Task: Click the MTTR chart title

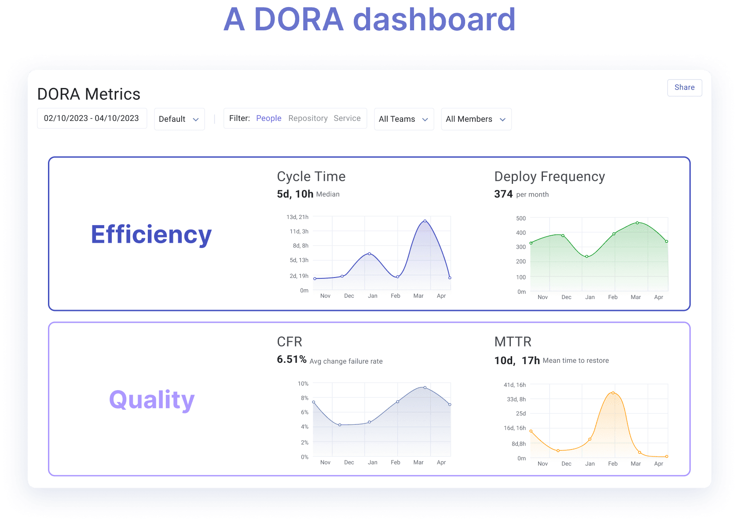Action: click(513, 342)
